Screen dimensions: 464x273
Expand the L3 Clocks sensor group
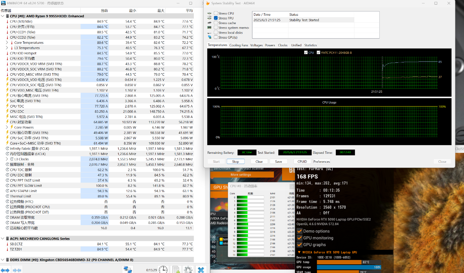pyautogui.click(x=7, y=159)
